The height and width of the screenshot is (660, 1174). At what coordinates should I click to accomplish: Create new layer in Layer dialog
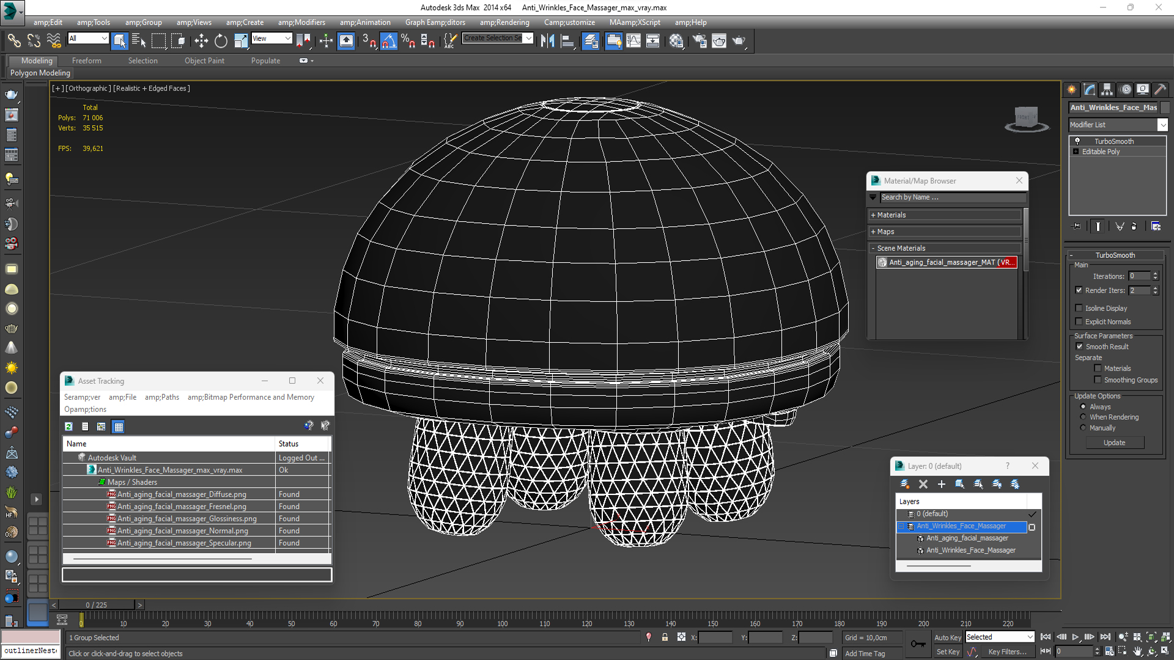click(905, 484)
